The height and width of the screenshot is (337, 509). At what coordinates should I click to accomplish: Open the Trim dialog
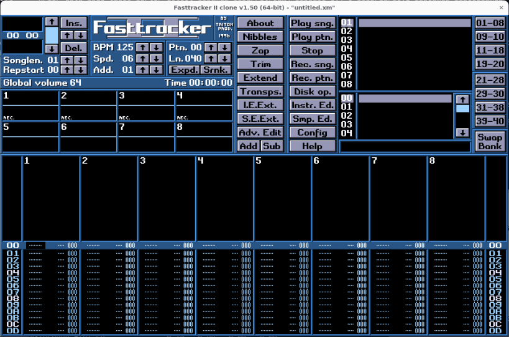260,64
